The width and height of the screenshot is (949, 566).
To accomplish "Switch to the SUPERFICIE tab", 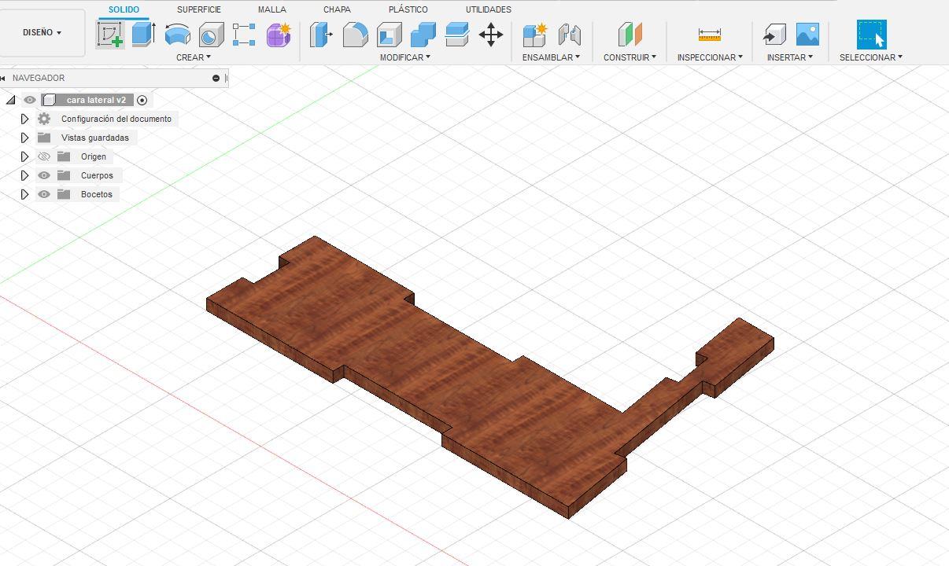I will click(x=199, y=9).
